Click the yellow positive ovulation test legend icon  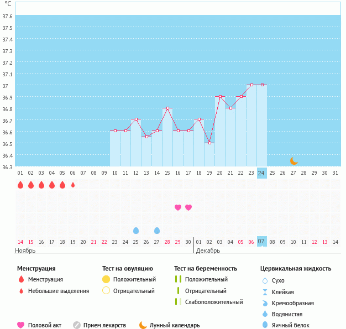[106, 279]
